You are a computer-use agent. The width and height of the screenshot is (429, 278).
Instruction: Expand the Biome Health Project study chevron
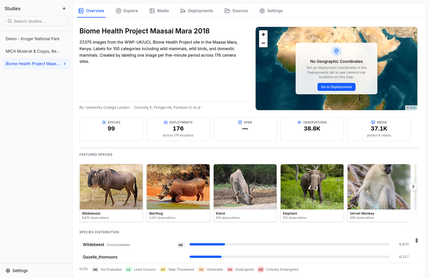click(x=65, y=64)
